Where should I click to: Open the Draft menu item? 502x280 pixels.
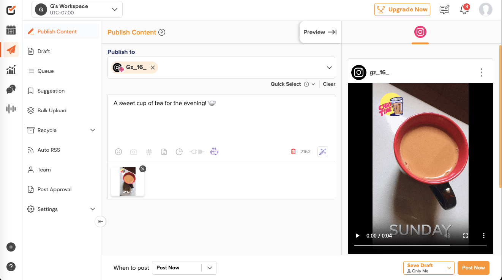[x=44, y=51]
